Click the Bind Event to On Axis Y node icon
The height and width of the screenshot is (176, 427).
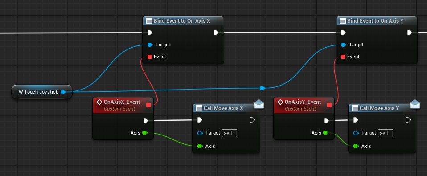(x=343, y=21)
